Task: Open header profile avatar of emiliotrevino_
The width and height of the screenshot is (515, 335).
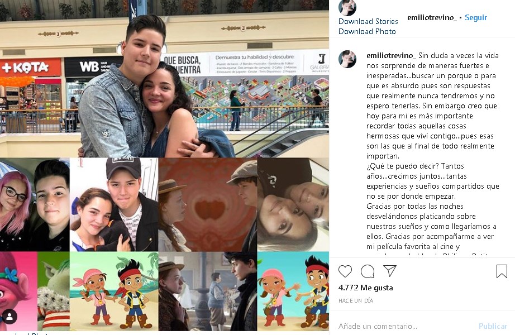Action: tap(347, 7)
